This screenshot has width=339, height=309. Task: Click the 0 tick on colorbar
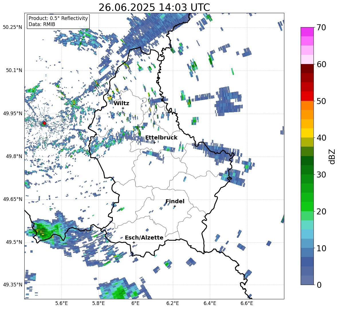pos(319,285)
